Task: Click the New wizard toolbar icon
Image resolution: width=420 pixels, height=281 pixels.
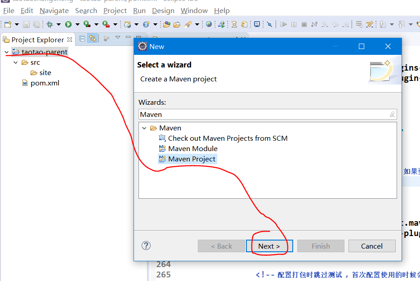Action: (x=8, y=24)
